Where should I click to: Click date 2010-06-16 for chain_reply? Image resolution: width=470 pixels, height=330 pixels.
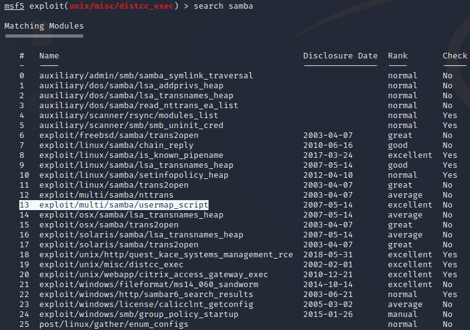[x=328, y=145]
